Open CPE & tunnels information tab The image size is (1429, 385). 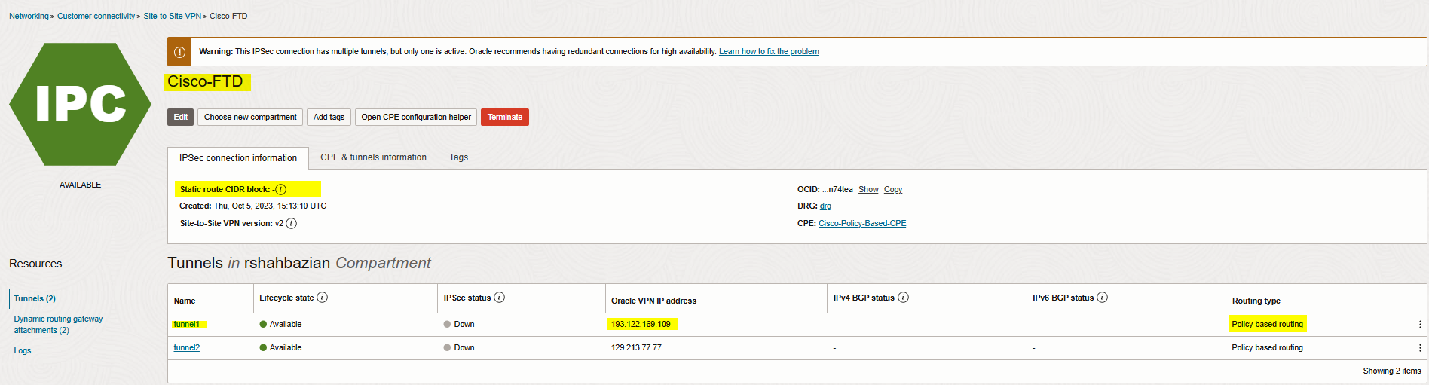click(x=373, y=157)
